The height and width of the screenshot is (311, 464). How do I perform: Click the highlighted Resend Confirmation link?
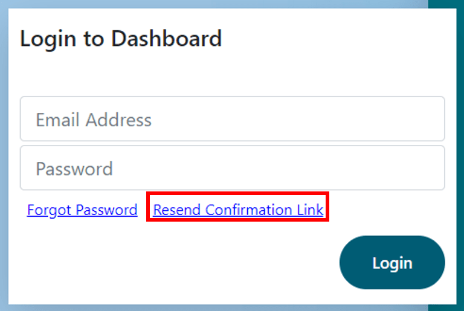[x=238, y=210]
